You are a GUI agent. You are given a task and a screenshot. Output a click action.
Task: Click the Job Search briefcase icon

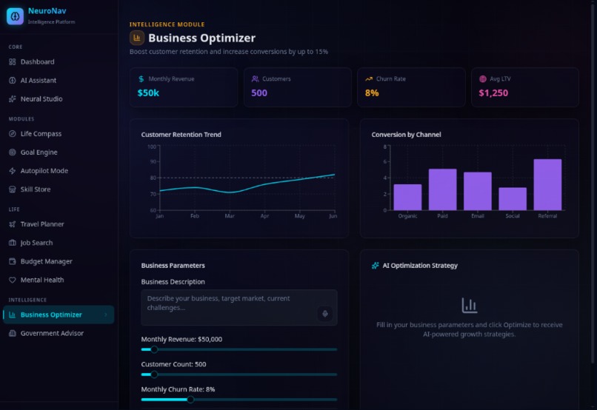point(12,243)
